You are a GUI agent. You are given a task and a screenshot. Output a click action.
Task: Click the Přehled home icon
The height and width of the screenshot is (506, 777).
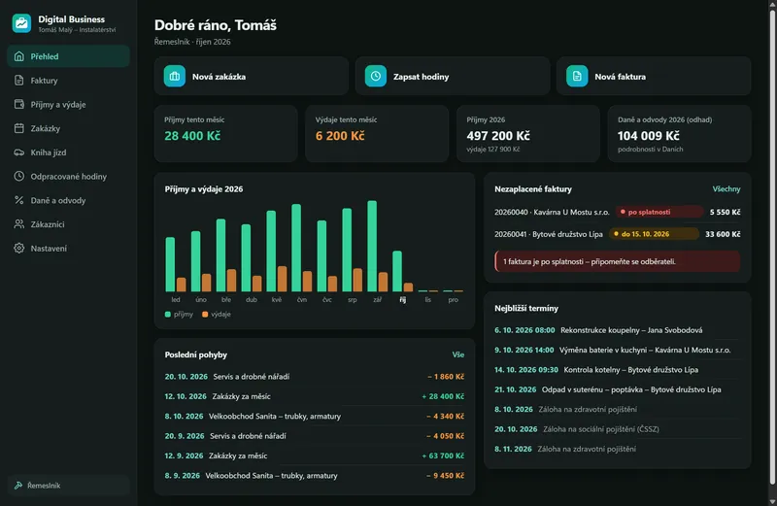(18, 56)
